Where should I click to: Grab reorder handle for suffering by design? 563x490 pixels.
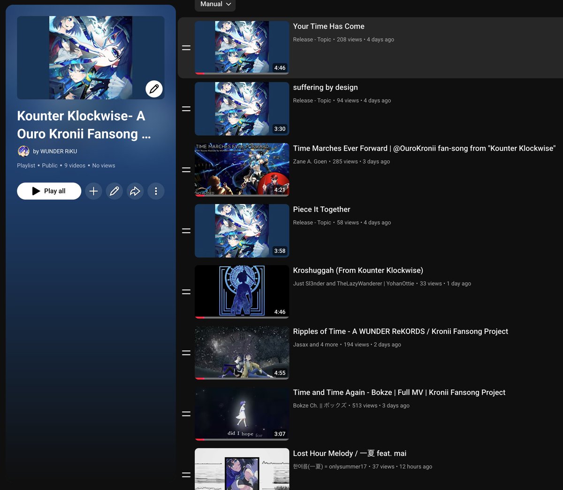tap(186, 109)
